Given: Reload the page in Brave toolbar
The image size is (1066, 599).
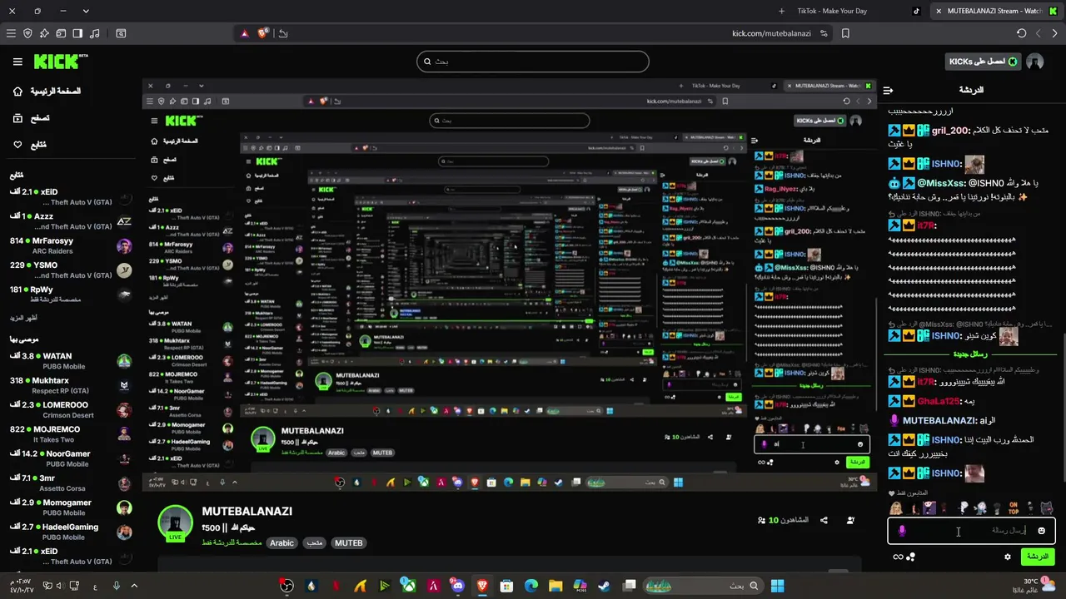Looking at the screenshot, I should coord(1022,33).
